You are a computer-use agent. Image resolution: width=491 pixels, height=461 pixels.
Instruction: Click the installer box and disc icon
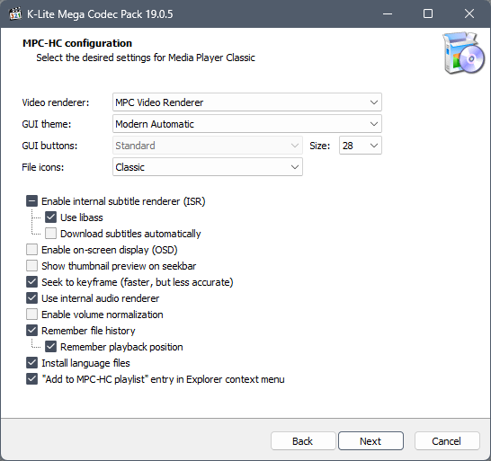point(464,53)
